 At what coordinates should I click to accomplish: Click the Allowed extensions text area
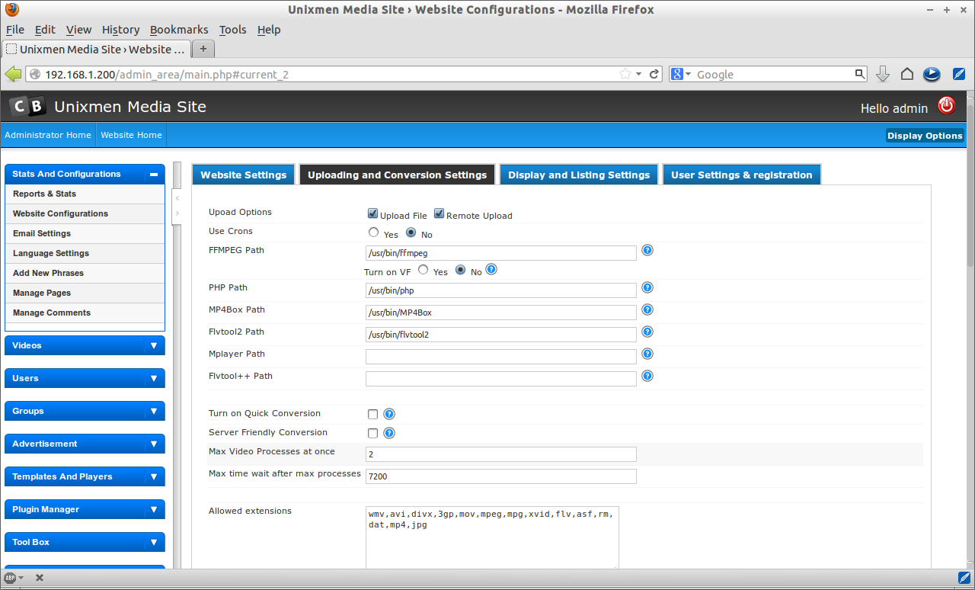[492, 538]
